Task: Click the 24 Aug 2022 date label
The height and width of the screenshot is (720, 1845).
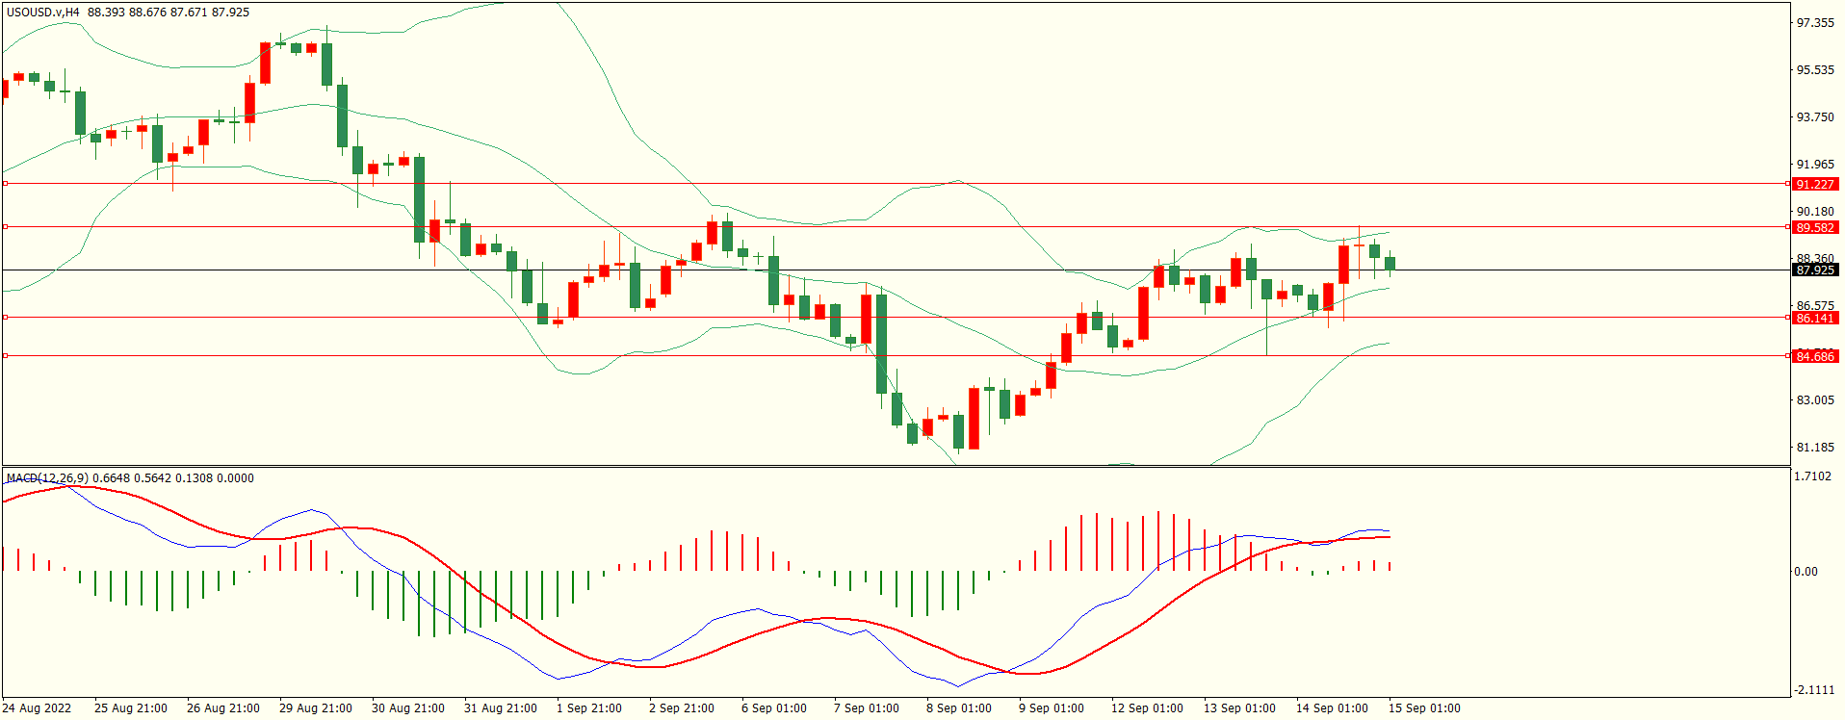Action: coord(37,708)
